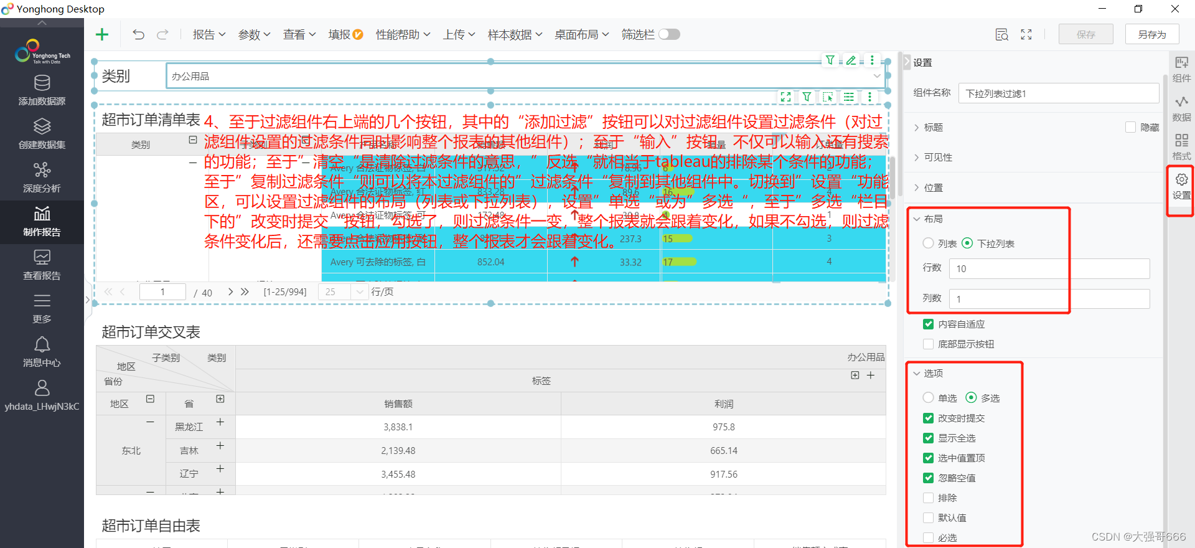The height and width of the screenshot is (548, 1195).
Task: Expand the 标题 settings section
Action: point(928,127)
